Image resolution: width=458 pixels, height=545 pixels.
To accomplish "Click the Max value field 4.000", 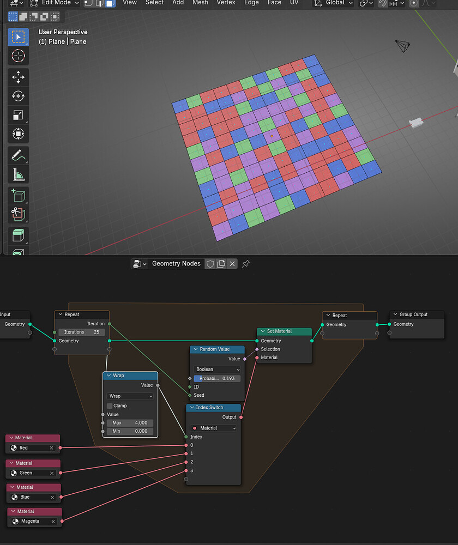I will (x=130, y=423).
